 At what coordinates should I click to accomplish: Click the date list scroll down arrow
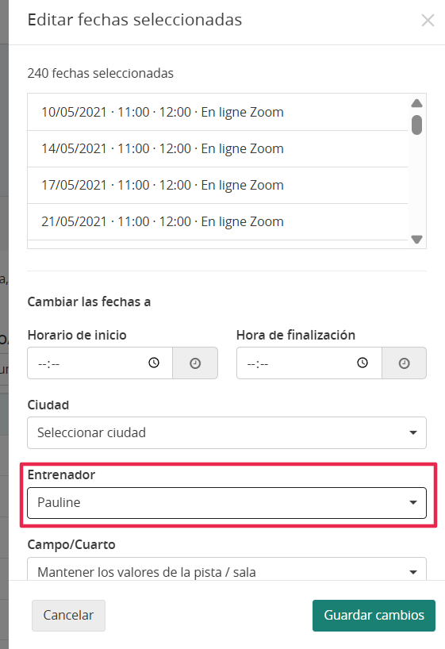click(417, 240)
